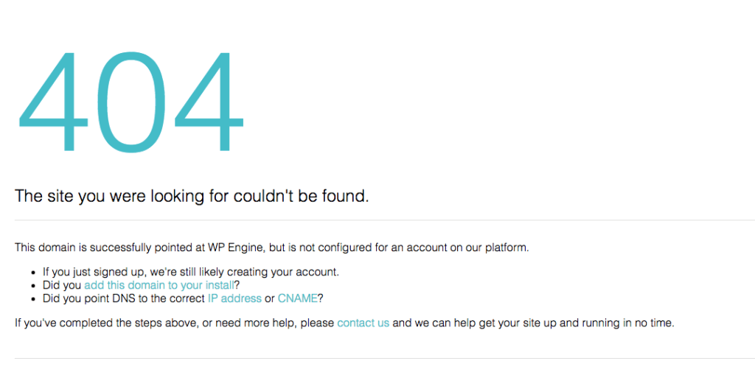Click the word 'or' between IP address and CNAME

pyautogui.click(x=270, y=298)
